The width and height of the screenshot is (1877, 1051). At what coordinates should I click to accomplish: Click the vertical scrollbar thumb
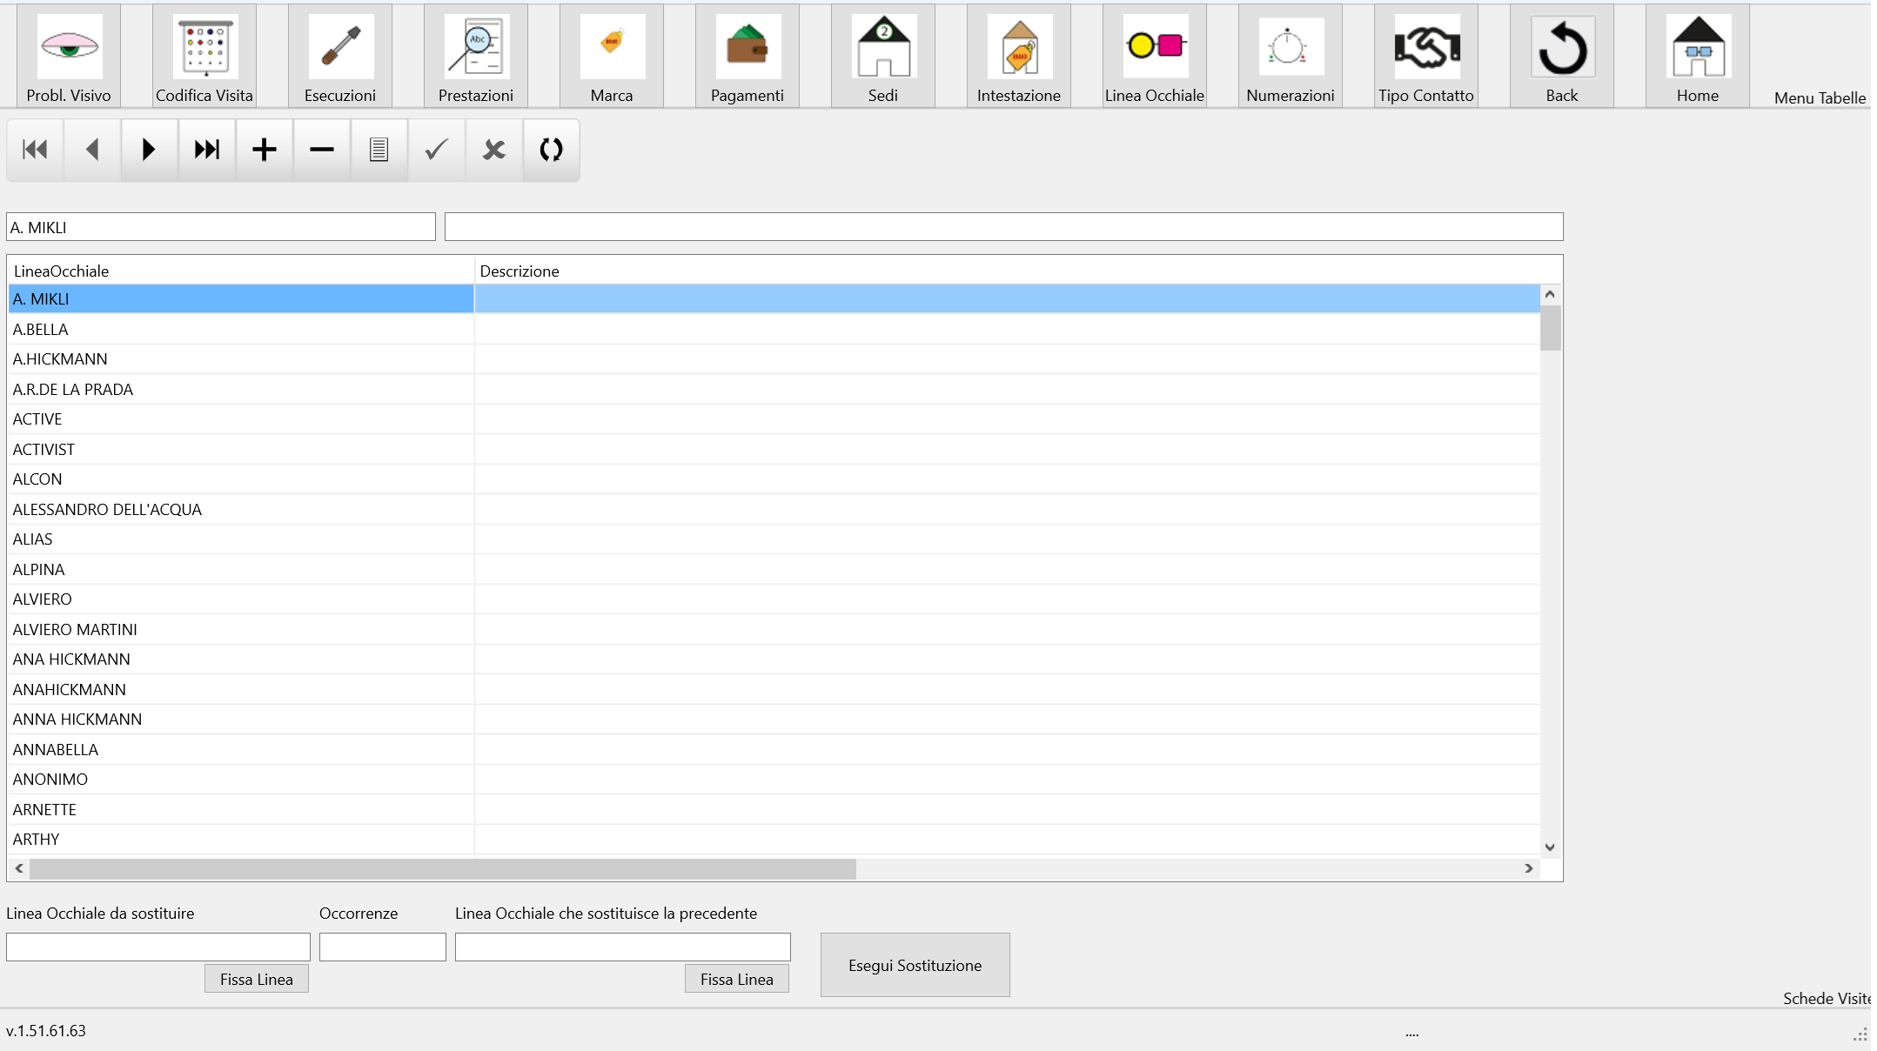point(1550,328)
